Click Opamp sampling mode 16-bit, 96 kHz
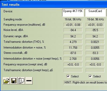This screenshot has height=91, width=107. [x=73, y=19]
